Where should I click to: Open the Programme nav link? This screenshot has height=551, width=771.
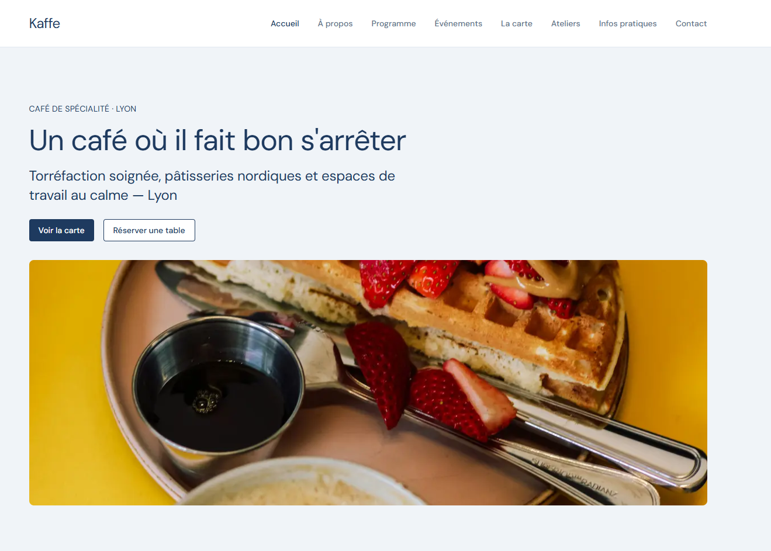tap(393, 23)
